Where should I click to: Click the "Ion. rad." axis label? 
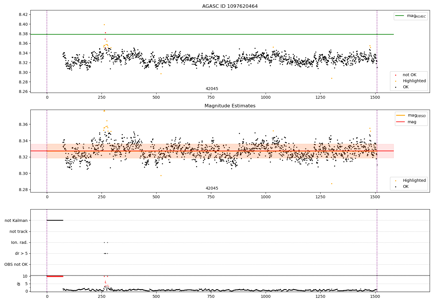(x=19, y=242)
